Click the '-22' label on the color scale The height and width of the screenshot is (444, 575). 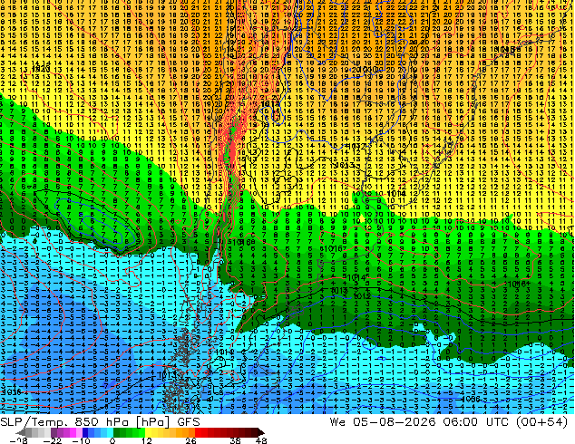click(53, 440)
